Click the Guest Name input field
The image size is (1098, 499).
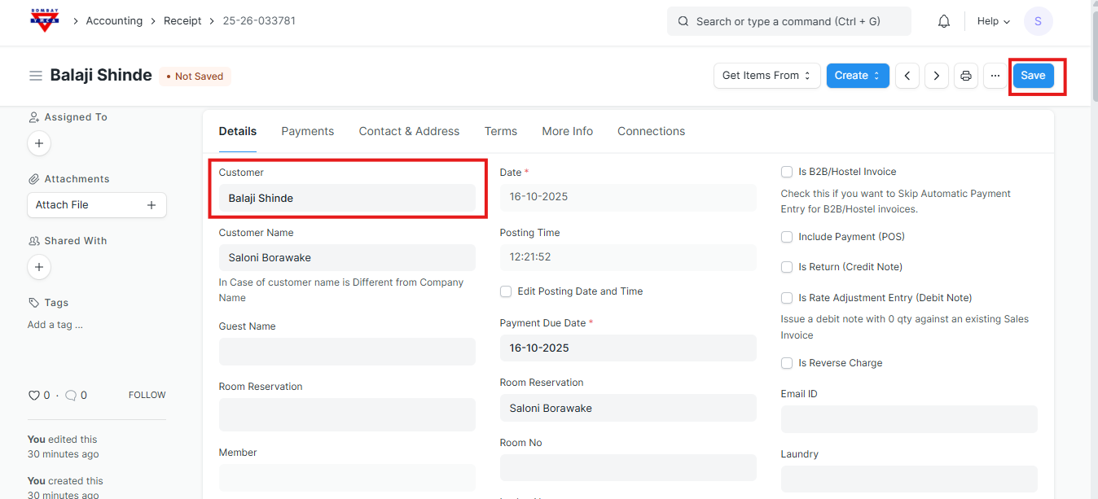347,352
